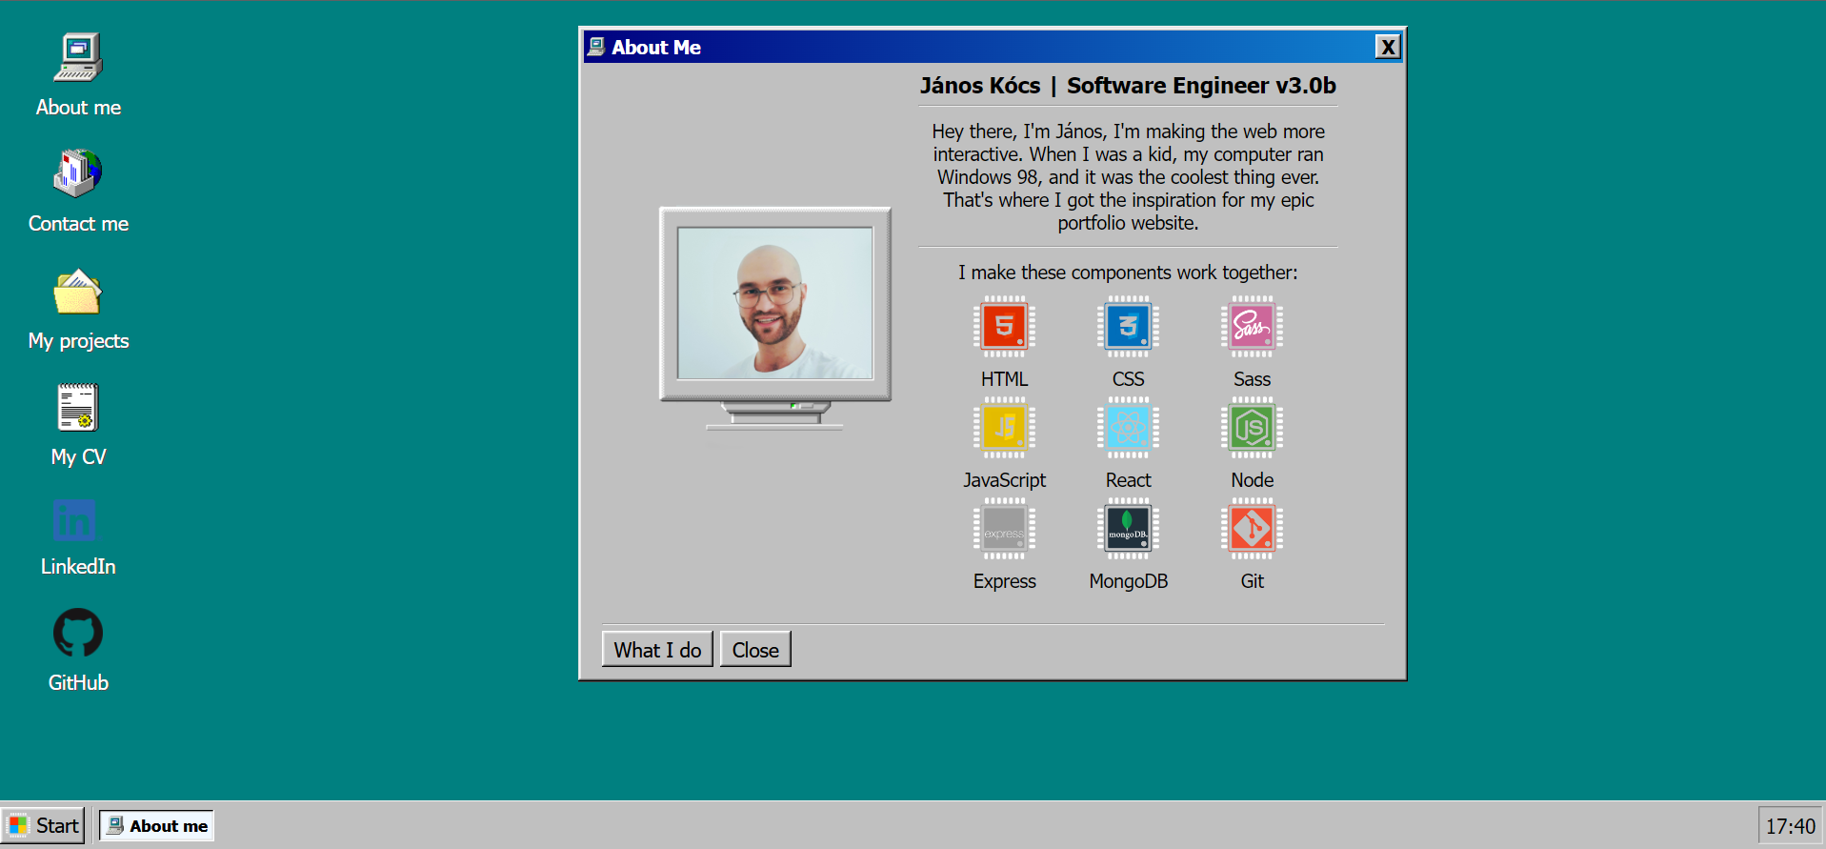Select the Sass chip icon
Screen dimensions: 1826x849
[x=1252, y=327]
